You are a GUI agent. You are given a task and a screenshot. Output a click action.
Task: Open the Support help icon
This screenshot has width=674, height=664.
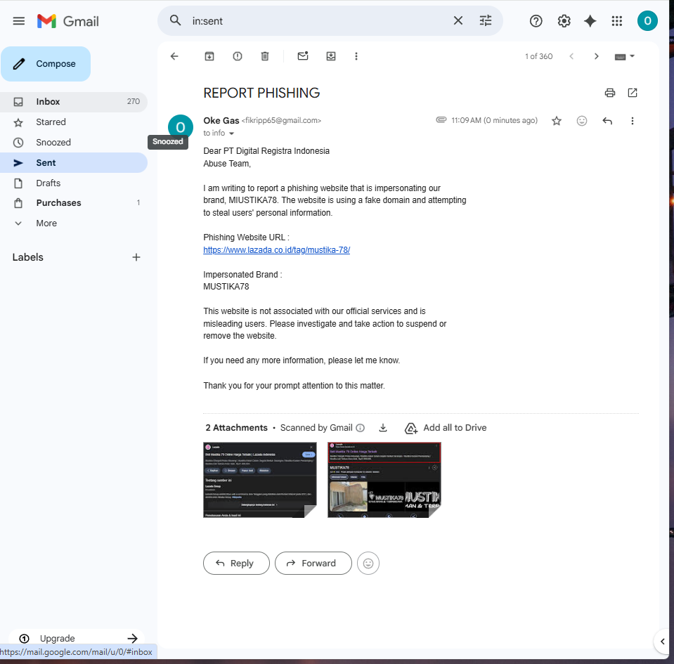(x=536, y=21)
